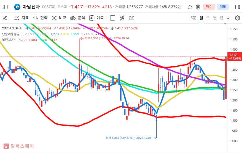The width and height of the screenshot is (242, 153).
Task: Open the memo clipboard icon
Action: pos(198,7)
